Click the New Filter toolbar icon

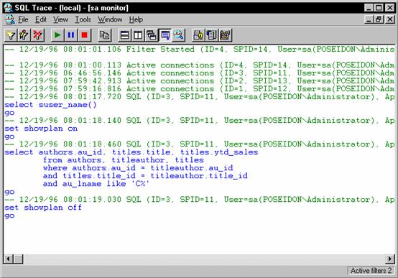11,35
